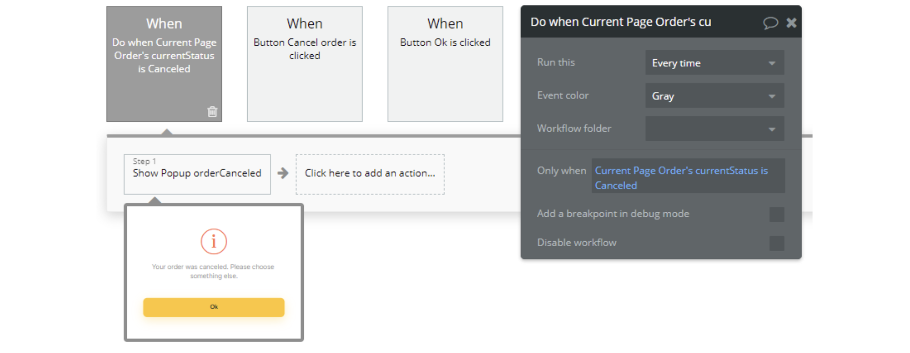This screenshot has height=353, width=910.
Task: Select the Button Ok is clicked event
Action: click(445, 64)
